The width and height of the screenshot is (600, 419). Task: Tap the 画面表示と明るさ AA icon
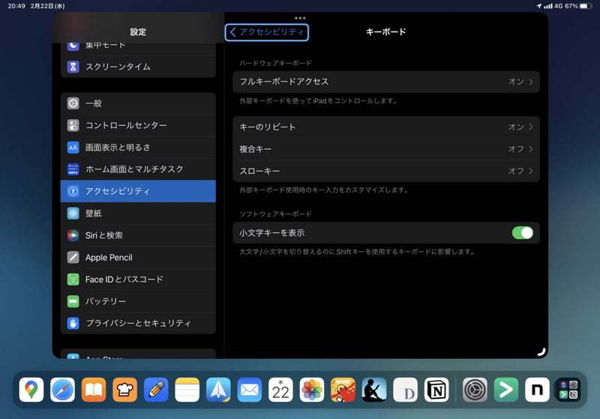[x=73, y=147]
